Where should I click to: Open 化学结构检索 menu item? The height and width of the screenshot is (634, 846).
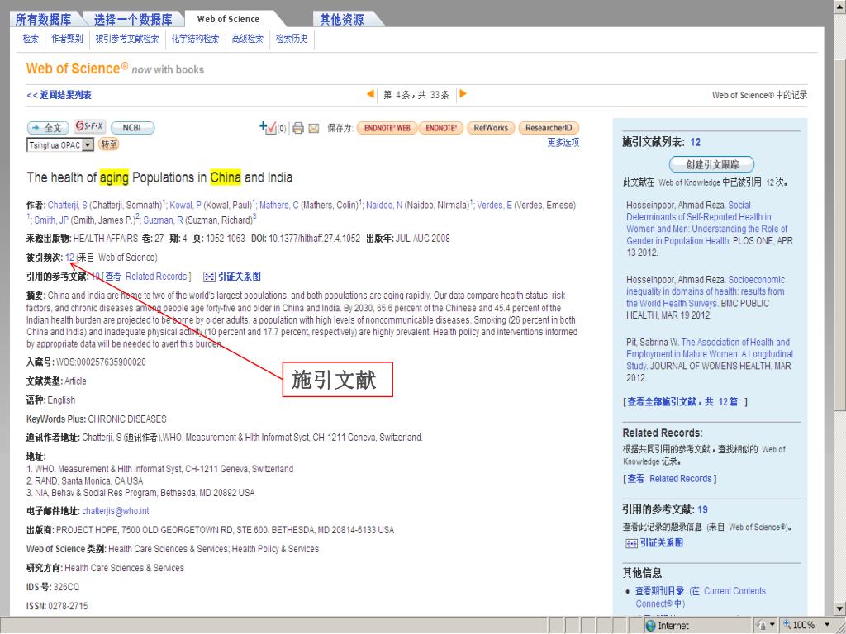pos(195,39)
